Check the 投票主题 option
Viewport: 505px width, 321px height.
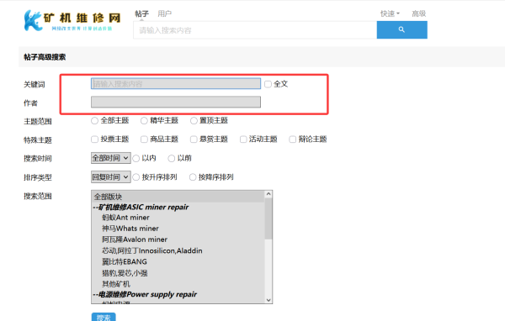tap(94, 139)
